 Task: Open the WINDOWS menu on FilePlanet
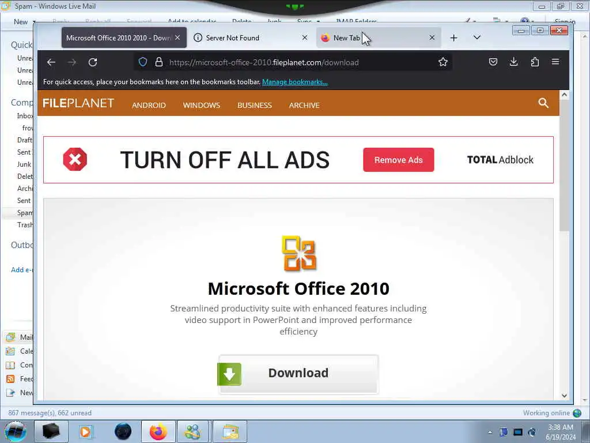201,106
